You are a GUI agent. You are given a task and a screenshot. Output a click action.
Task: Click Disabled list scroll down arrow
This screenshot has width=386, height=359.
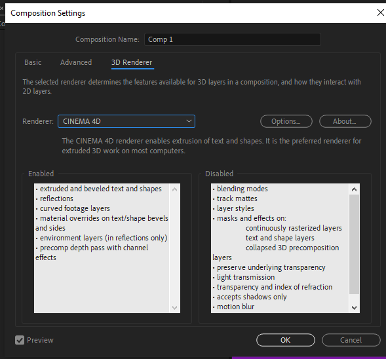(x=355, y=307)
